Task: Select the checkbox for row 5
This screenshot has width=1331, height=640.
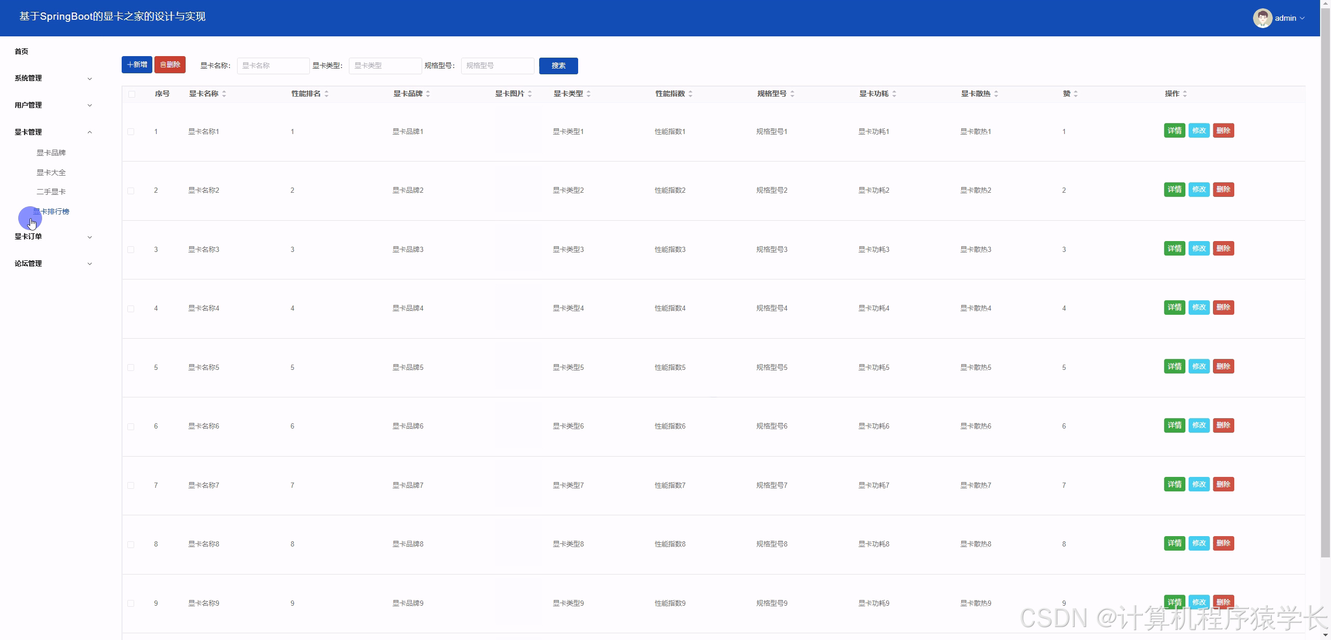Action: (131, 368)
